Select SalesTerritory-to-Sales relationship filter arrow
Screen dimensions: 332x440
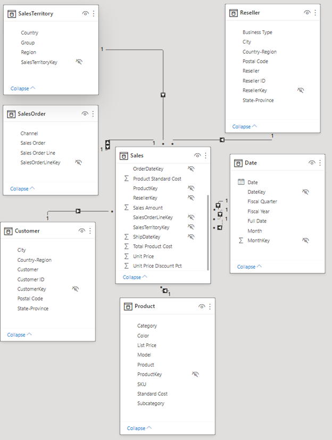coord(163,95)
